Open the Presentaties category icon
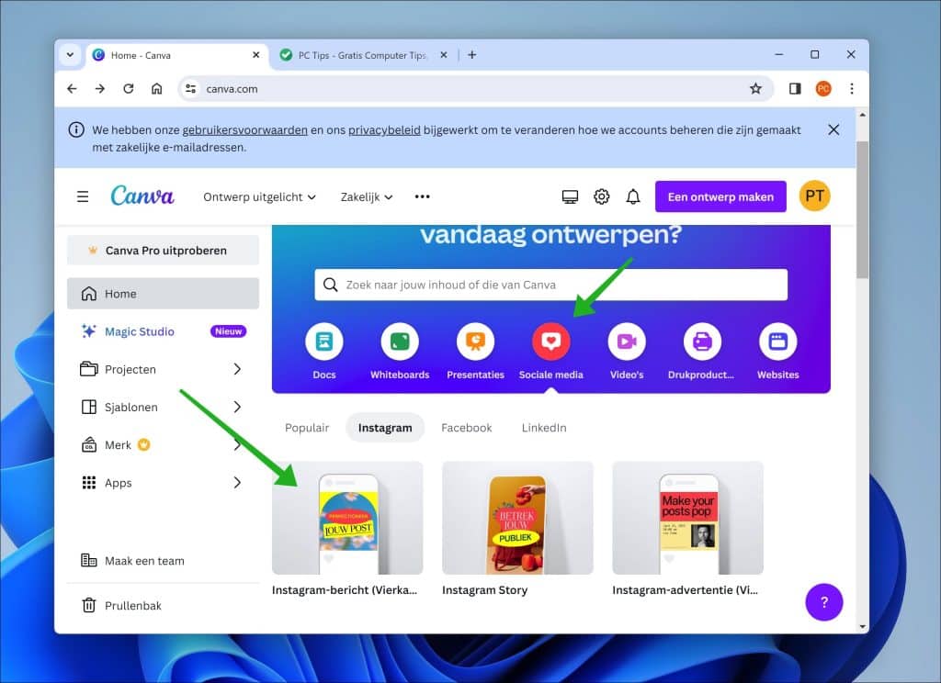 tap(475, 341)
